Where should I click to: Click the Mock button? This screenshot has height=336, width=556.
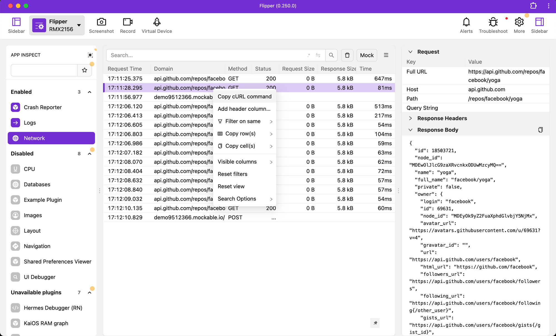367,55
